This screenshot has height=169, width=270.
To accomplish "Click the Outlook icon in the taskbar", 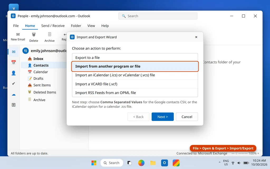I will (x=165, y=163).
